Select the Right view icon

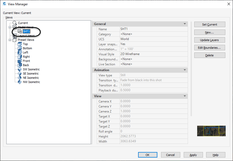19,57
